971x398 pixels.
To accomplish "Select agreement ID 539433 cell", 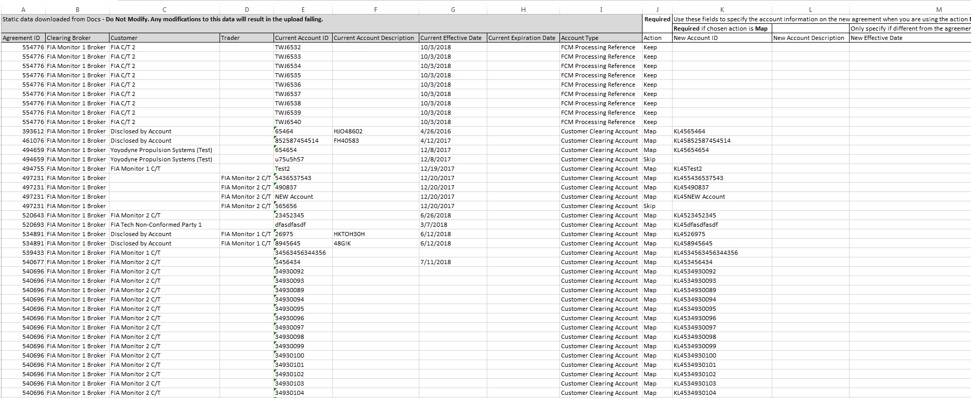I will pos(23,253).
